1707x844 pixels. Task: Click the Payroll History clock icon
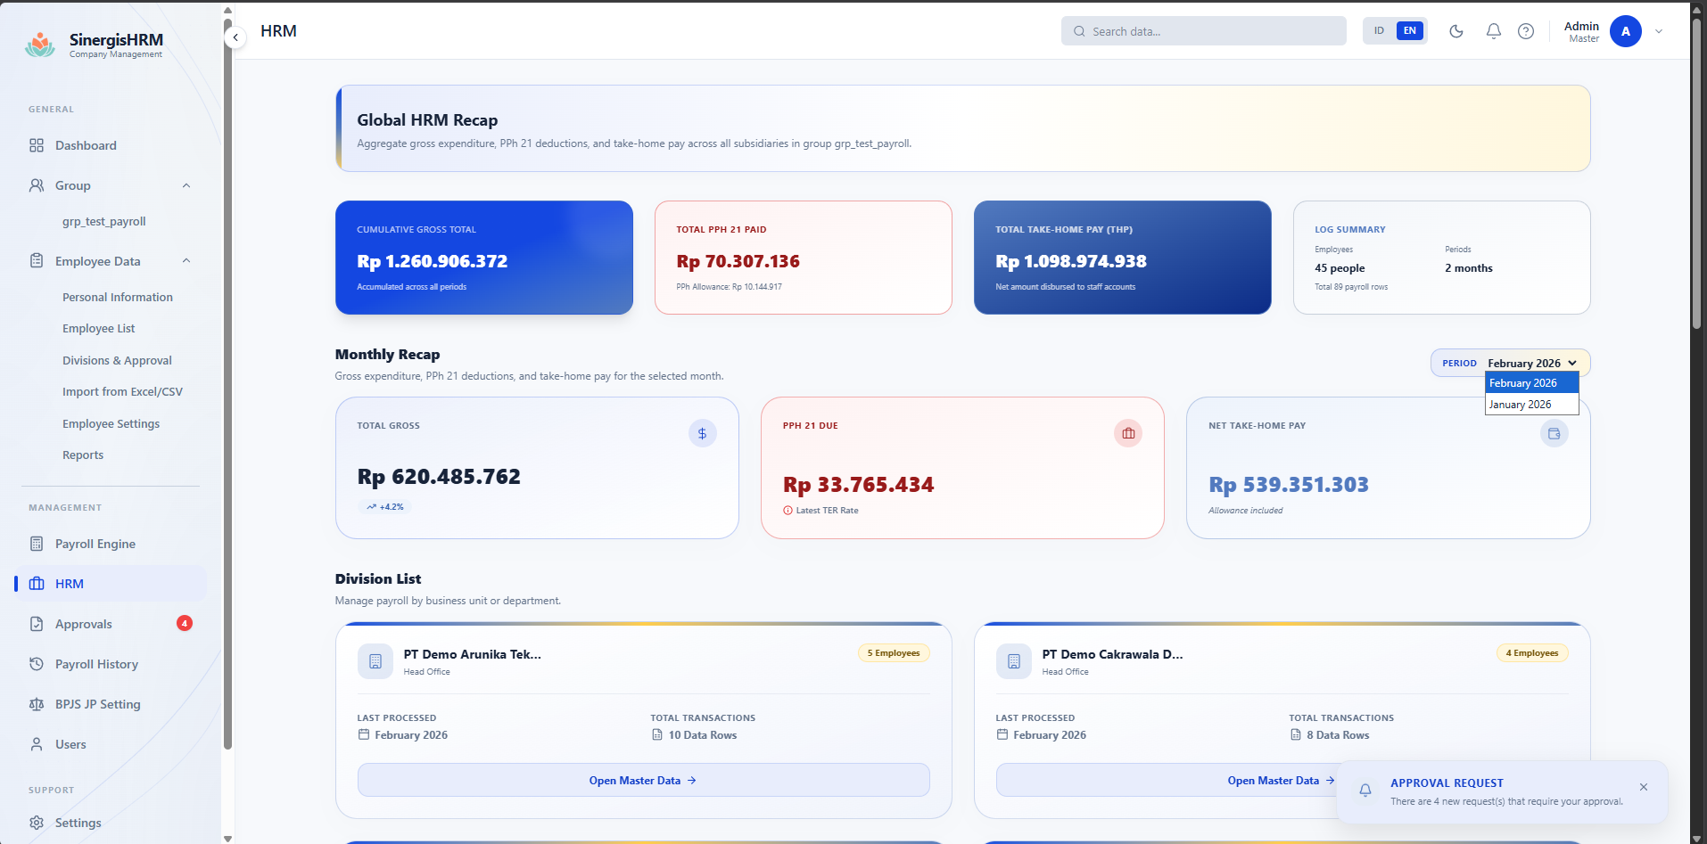tap(37, 664)
